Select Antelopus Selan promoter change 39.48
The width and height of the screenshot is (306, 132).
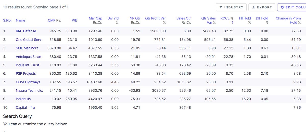click(296, 57)
